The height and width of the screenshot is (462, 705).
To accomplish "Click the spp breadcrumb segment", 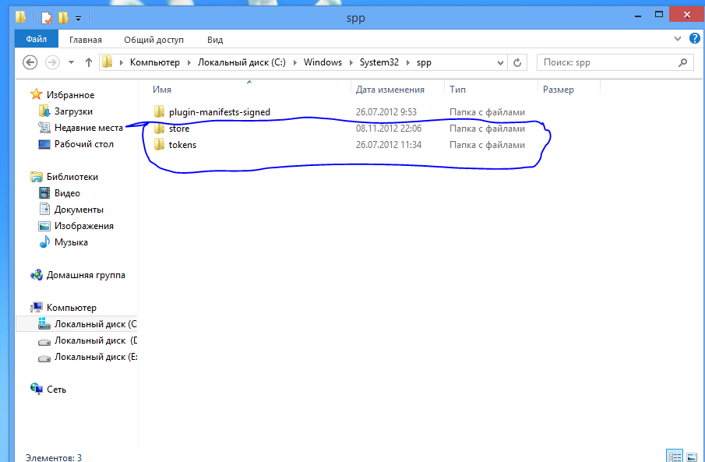I will pyautogui.click(x=424, y=62).
